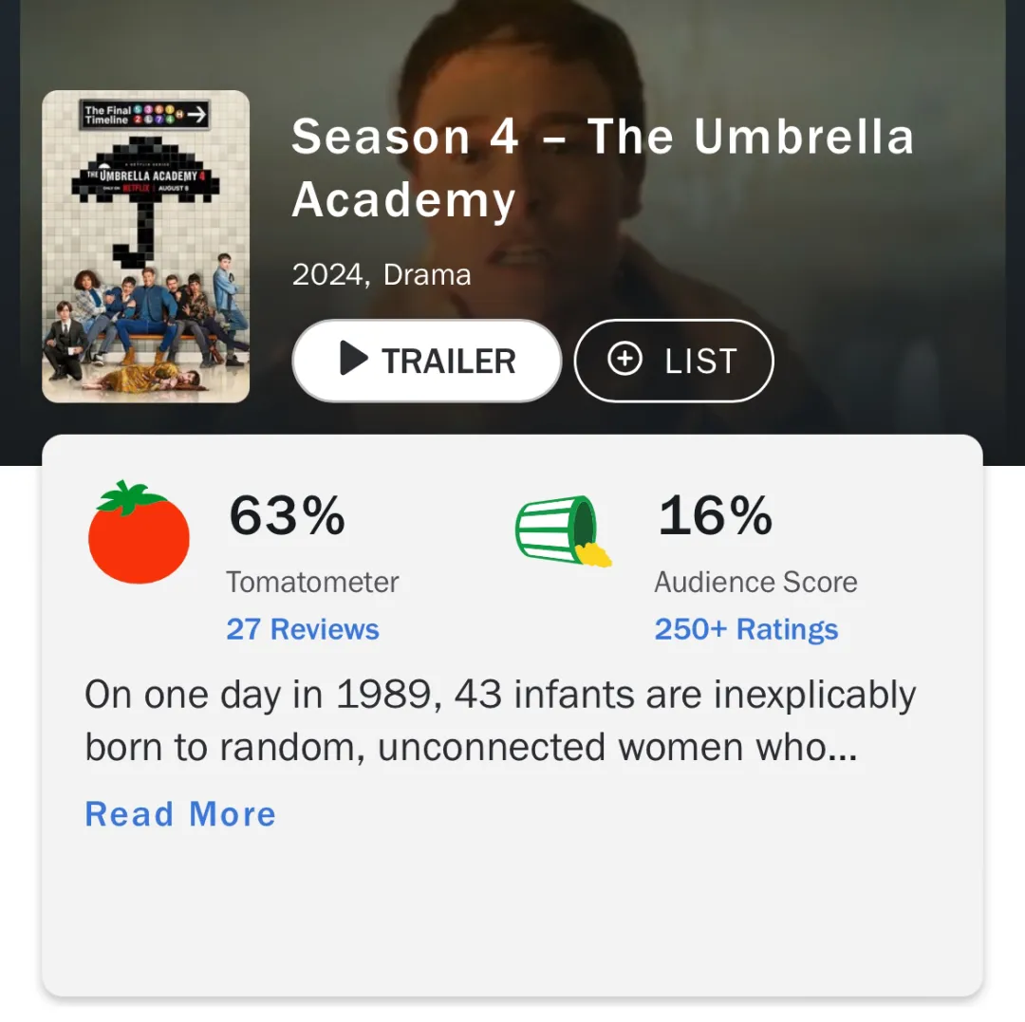Click the truncated synopsis paragraph
Screen dimensions: 1025x1022
(x=499, y=721)
